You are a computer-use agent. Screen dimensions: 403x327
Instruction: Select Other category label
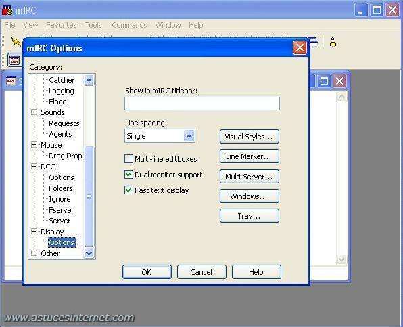tap(50, 253)
